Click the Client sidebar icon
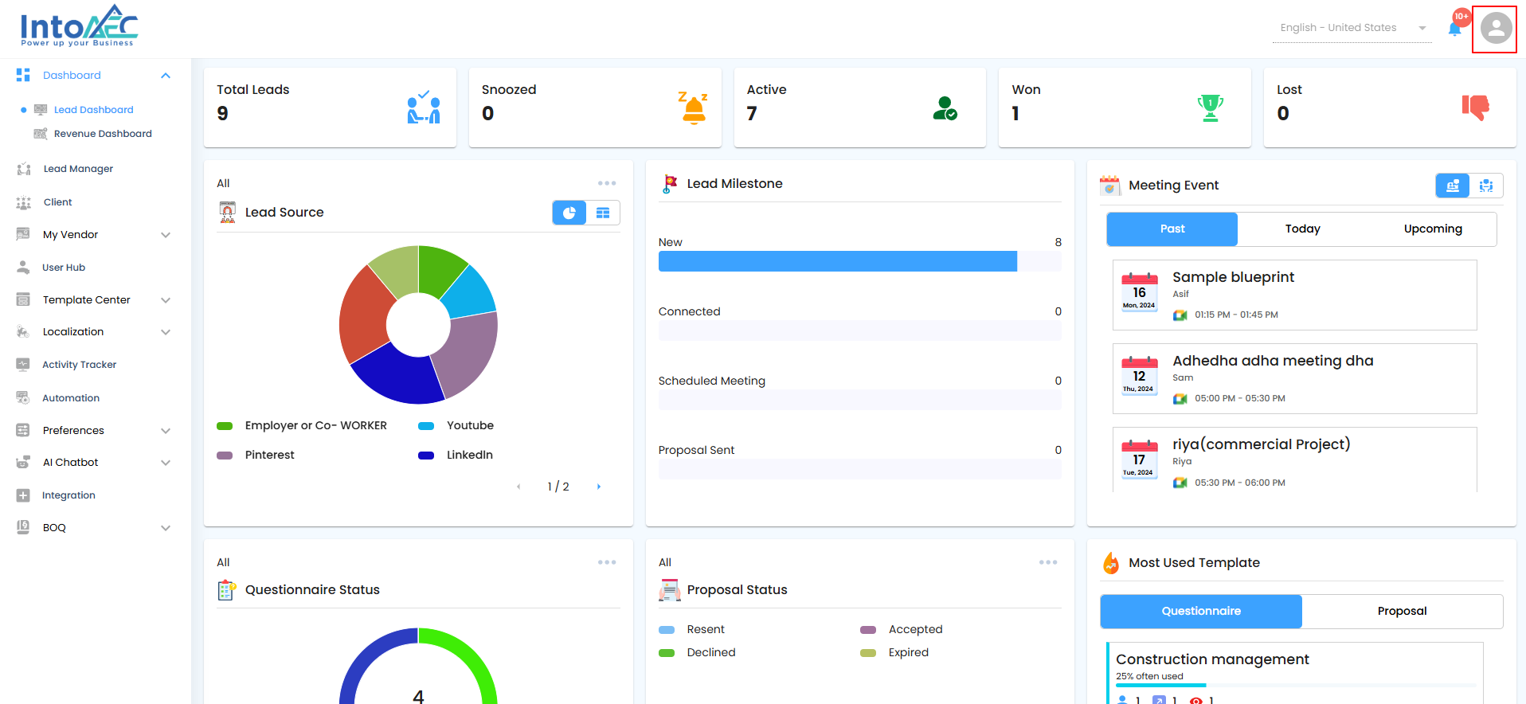This screenshot has width=1526, height=704. [x=24, y=202]
